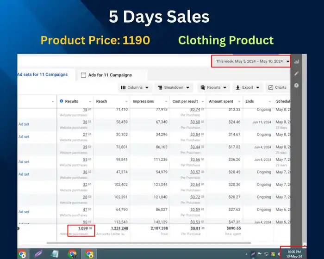The width and height of the screenshot is (324, 259).
Task: Switch to the Ad sets for 11 Campaigns tab
Action: [43, 74]
